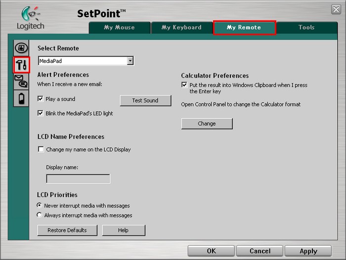
Task: Select Never interrupt media with messages
Action: [x=39, y=206]
